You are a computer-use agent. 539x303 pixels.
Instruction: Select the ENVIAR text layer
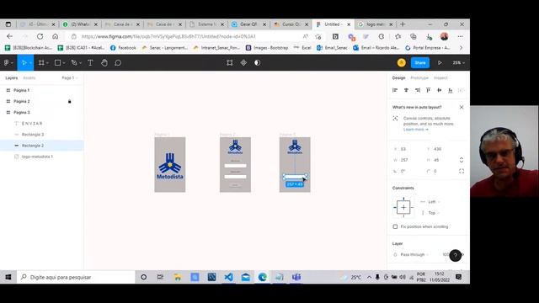click(x=41, y=124)
